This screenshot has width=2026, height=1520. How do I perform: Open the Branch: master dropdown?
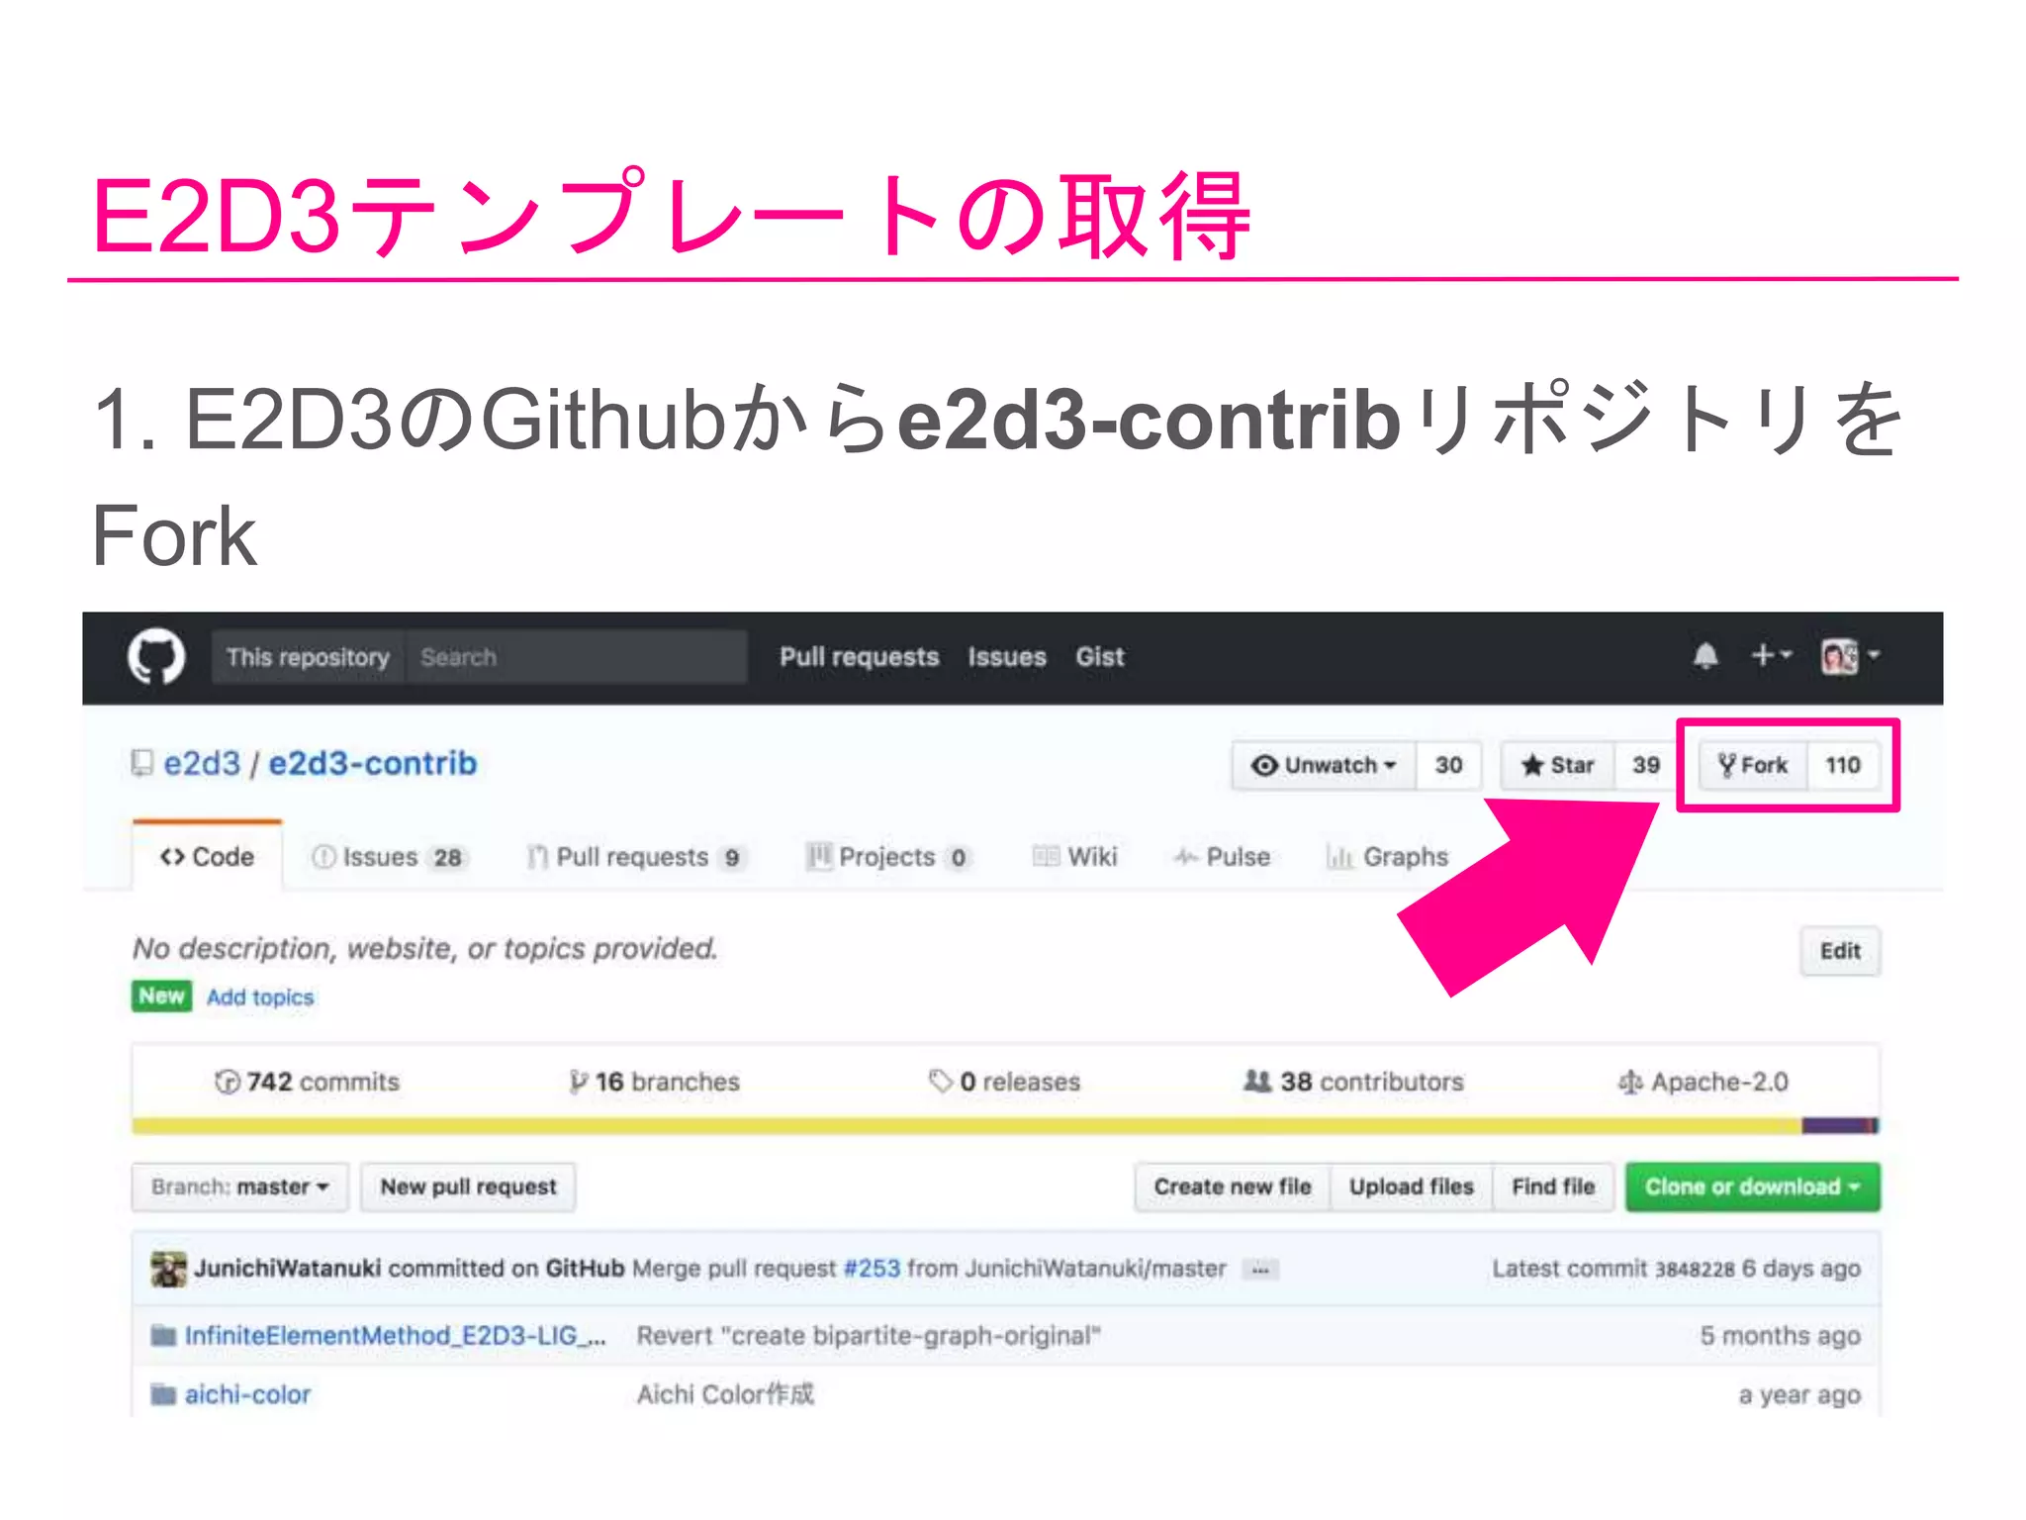click(x=240, y=1187)
